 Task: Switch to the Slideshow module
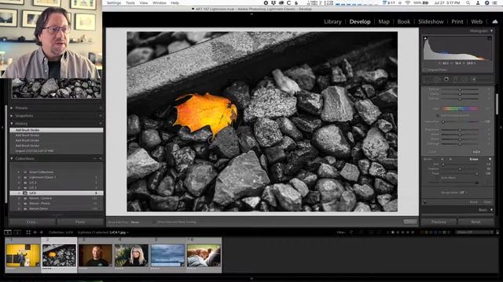[x=431, y=22]
